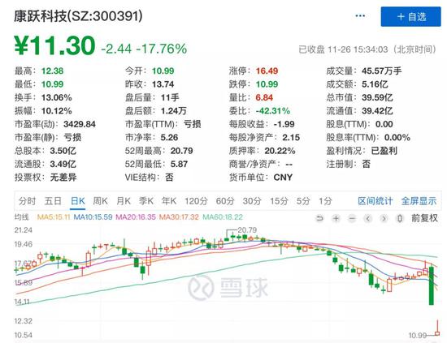Click the current price ¥11.30
The width and height of the screenshot is (447, 343).
[54, 45]
